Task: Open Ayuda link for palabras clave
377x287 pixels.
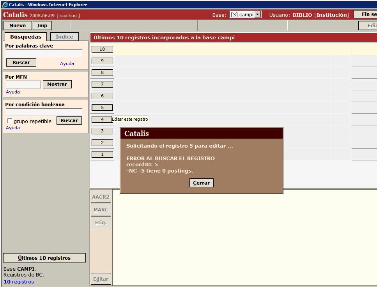Action: click(67, 63)
